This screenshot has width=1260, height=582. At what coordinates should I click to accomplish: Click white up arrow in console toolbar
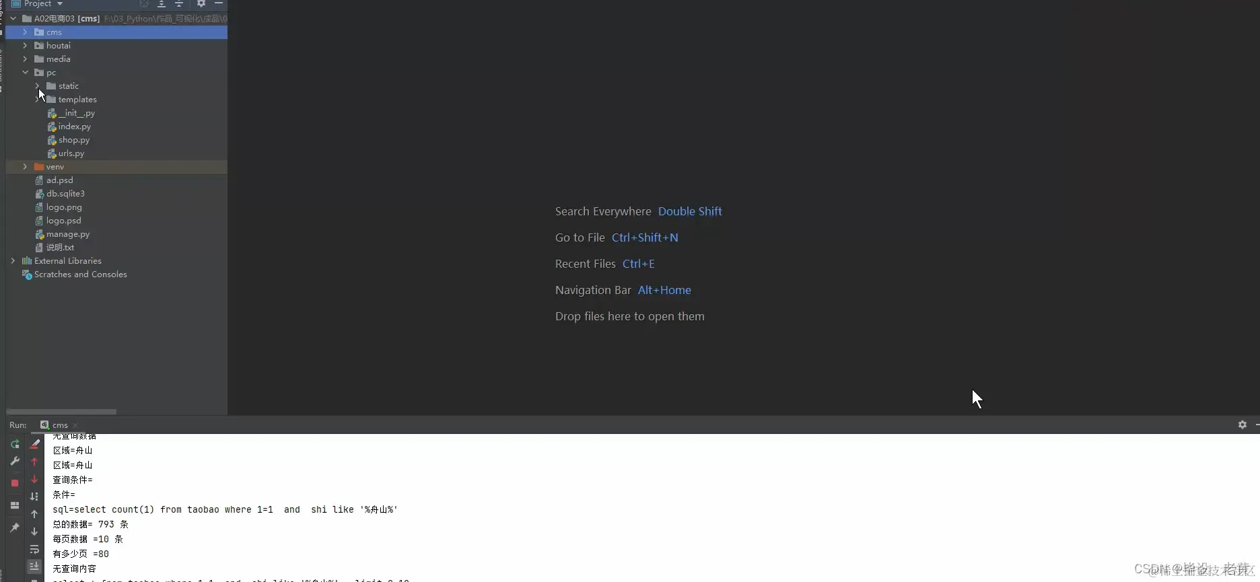(x=34, y=514)
